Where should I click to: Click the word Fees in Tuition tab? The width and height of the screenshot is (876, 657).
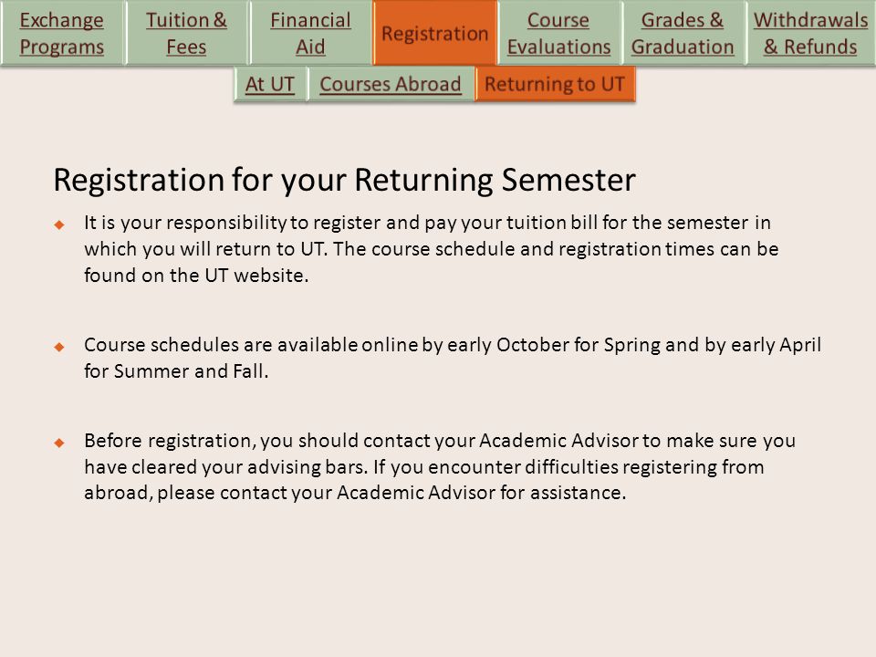tap(186, 47)
